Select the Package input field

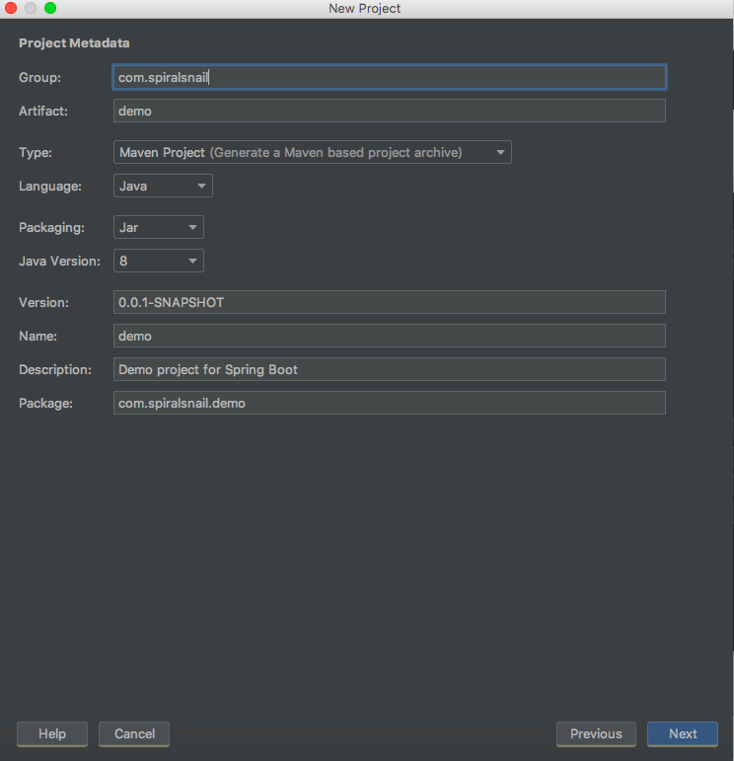[x=389, y=403]
